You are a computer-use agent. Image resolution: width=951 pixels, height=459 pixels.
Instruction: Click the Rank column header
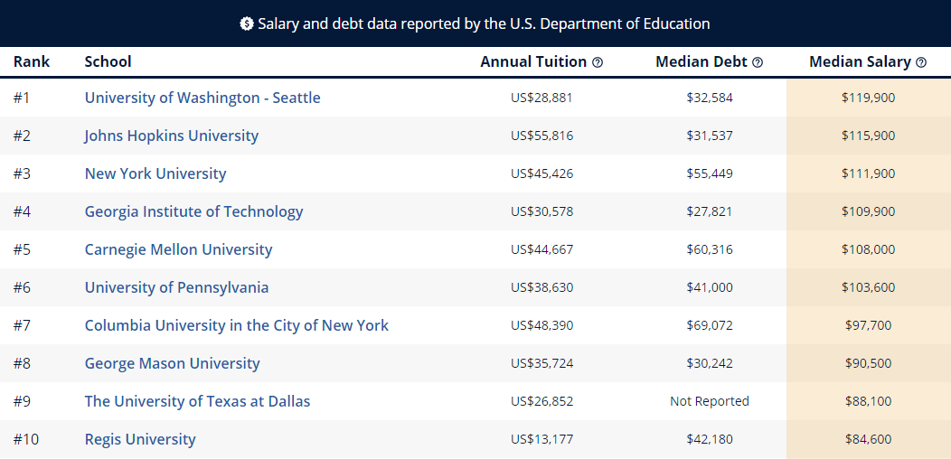[x=32, y=61]
